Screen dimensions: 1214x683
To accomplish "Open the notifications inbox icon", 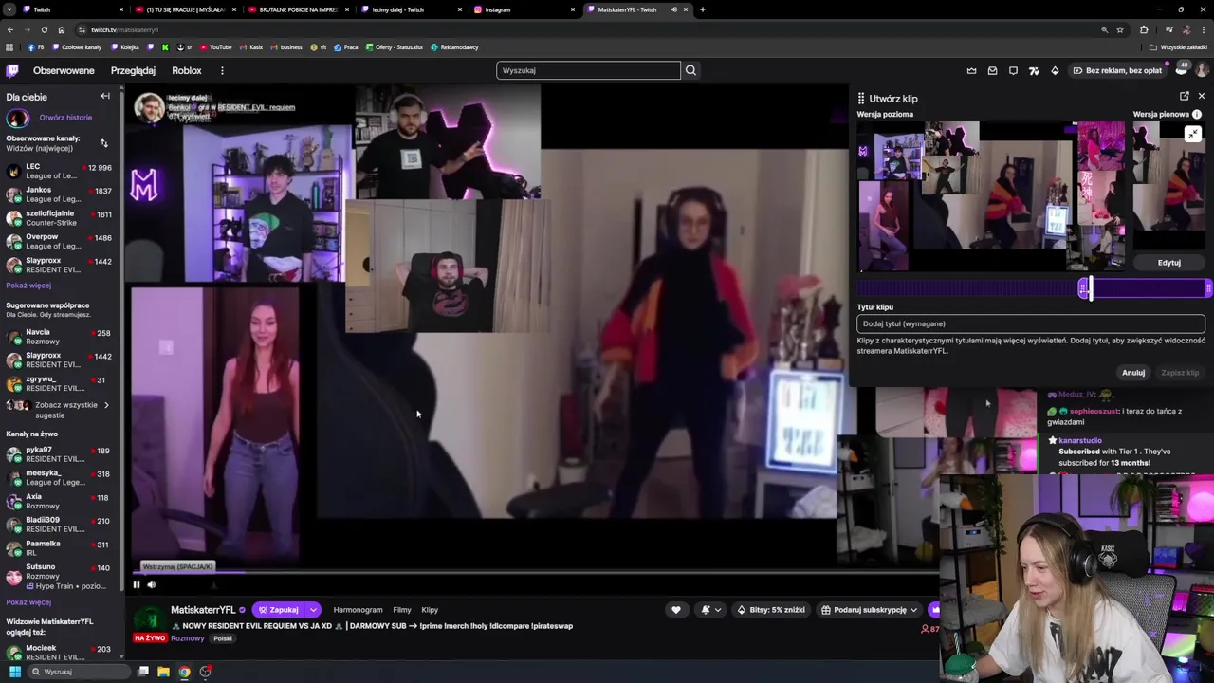I will point(992,70).
